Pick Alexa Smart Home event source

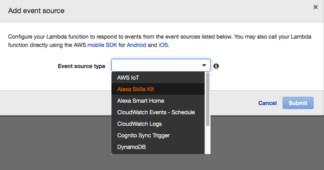pos(141,101)
